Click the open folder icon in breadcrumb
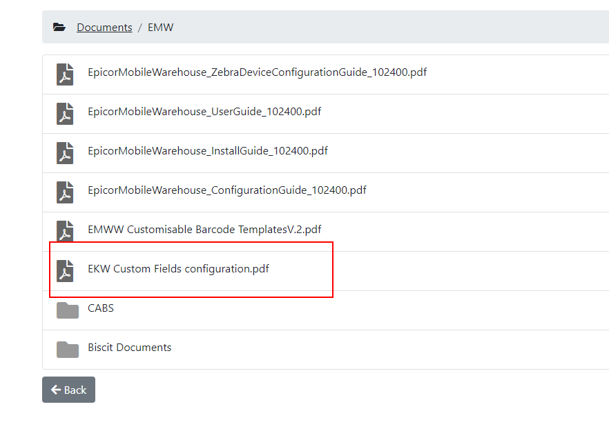This screenshot has width=609, height=440. (59, 27)
